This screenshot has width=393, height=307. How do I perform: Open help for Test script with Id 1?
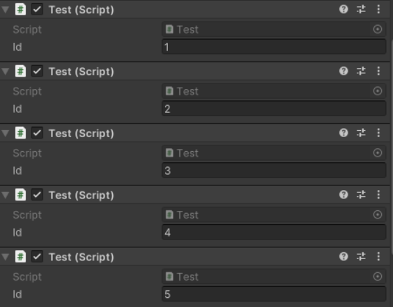pyautogui.click(x=344, y=10)
